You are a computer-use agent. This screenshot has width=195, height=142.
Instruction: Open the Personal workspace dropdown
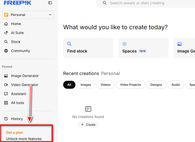28,15
